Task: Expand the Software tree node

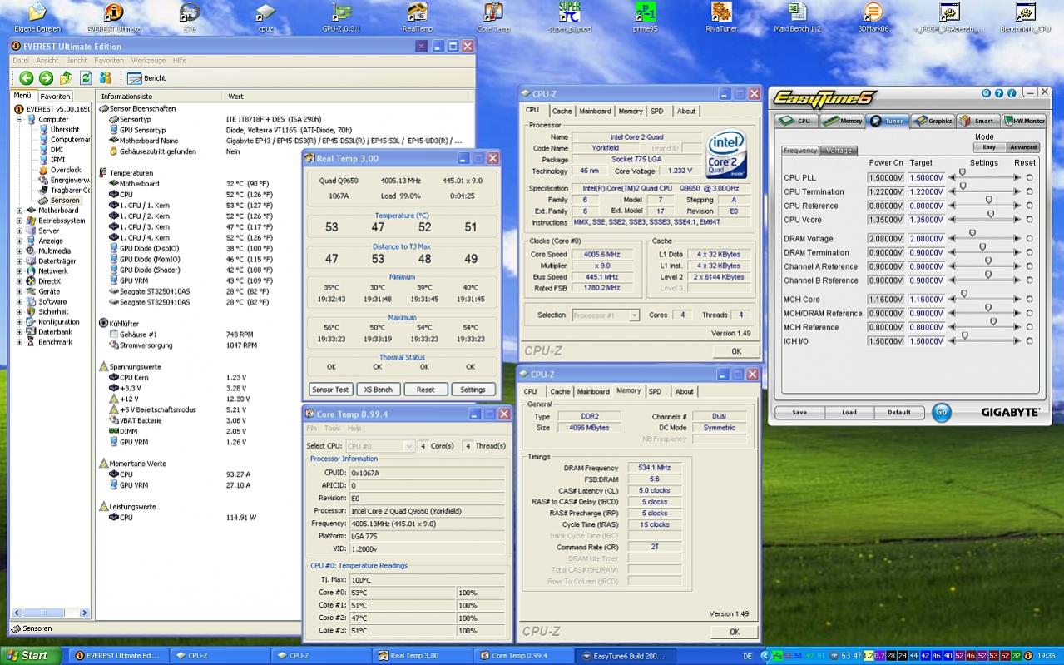Action: point(18,301)
